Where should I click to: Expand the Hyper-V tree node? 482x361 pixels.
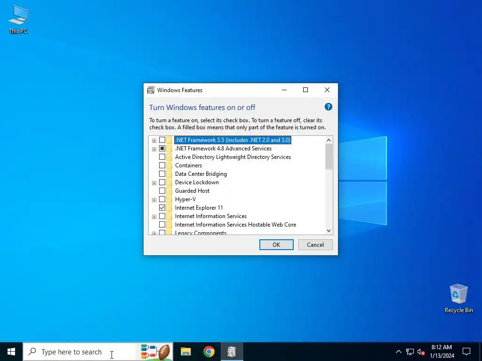point(154,200)
